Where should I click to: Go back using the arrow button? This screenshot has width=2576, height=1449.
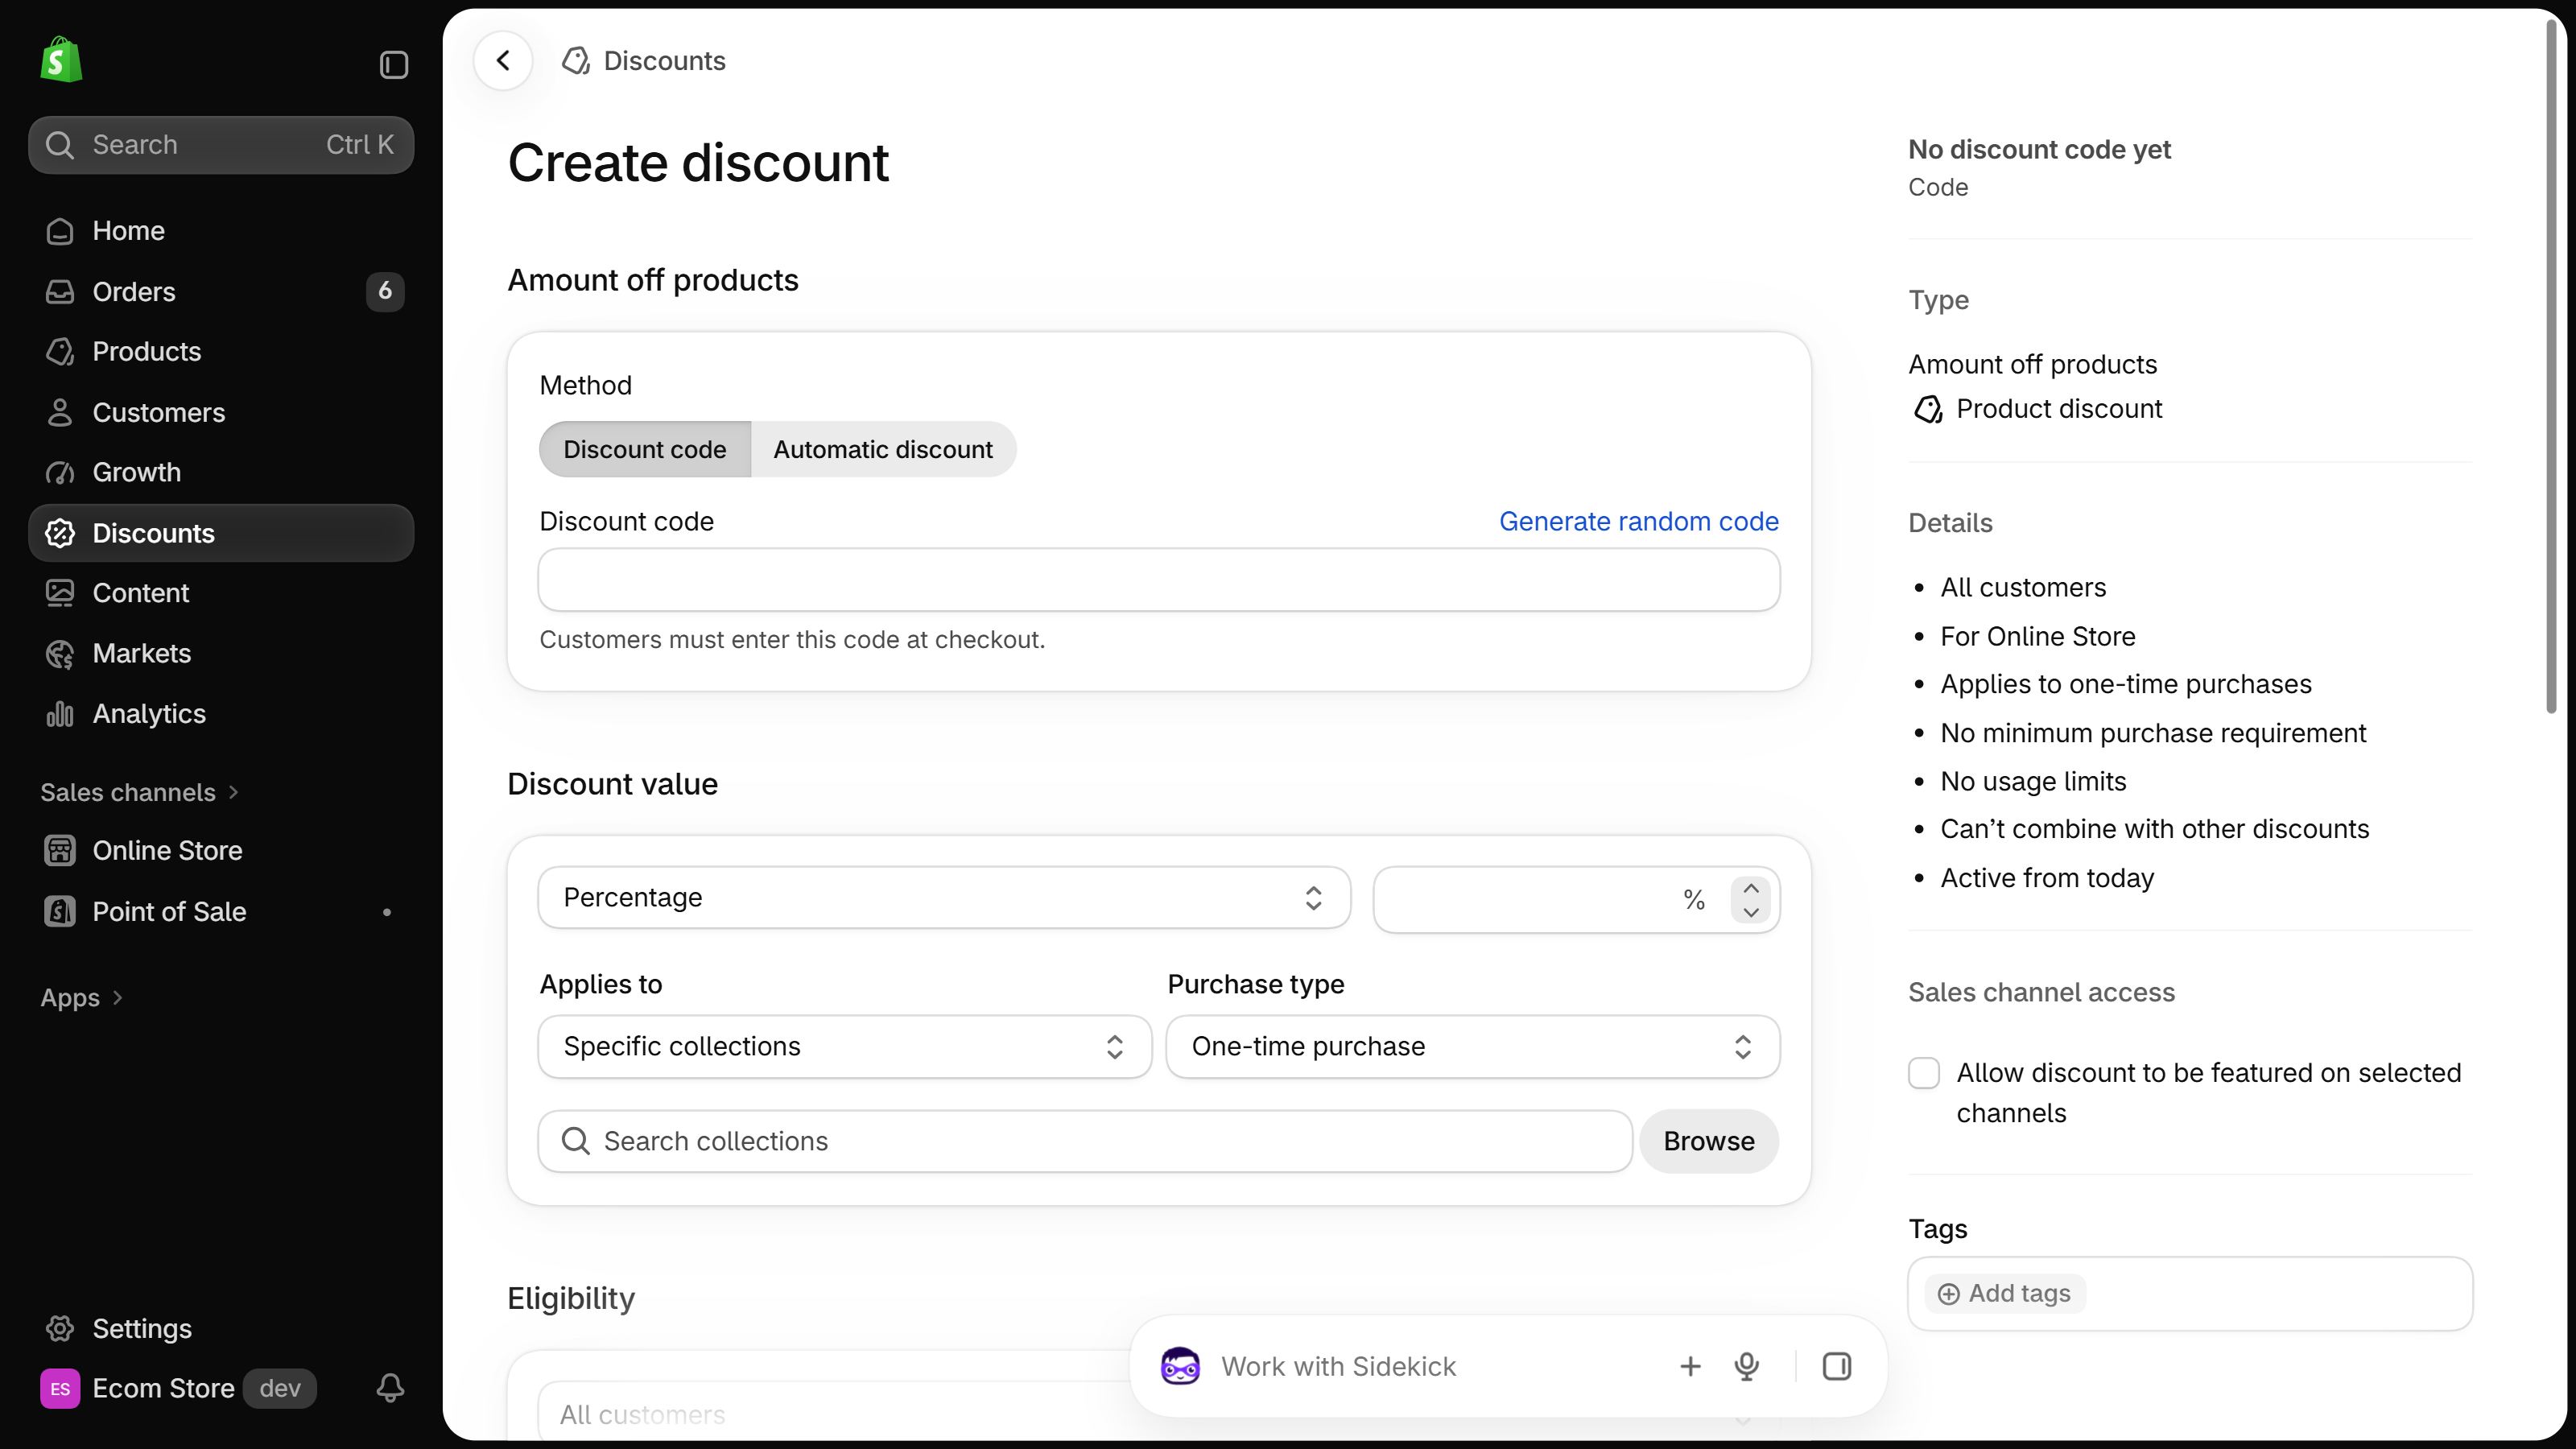(x=503, y=61)
